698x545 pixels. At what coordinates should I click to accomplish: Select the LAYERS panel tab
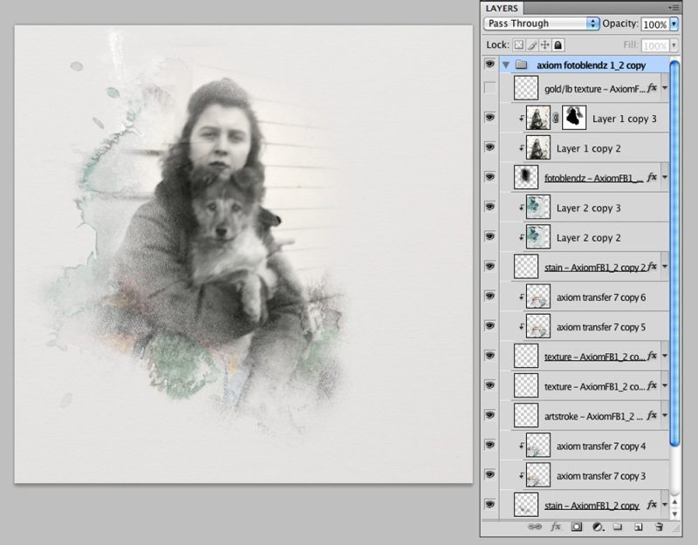[x=502, y=9]
